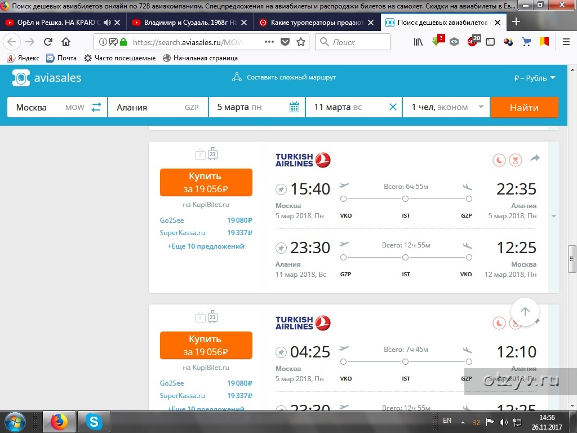
Task: Go back to the previous page
Action: click(x=12, y=42)
